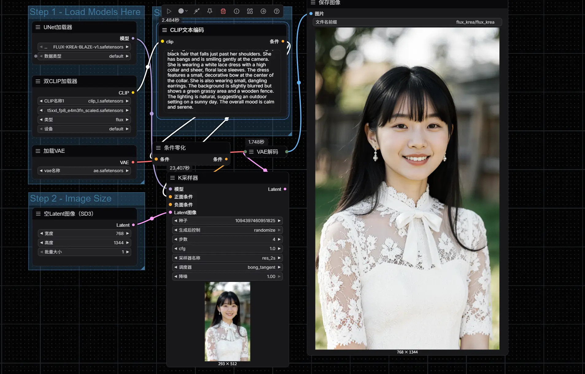The width and height of the screenshot is (585, 374).
Task: Click the preview thumbnail in K采样器
Action: click(x=227, y=321)
